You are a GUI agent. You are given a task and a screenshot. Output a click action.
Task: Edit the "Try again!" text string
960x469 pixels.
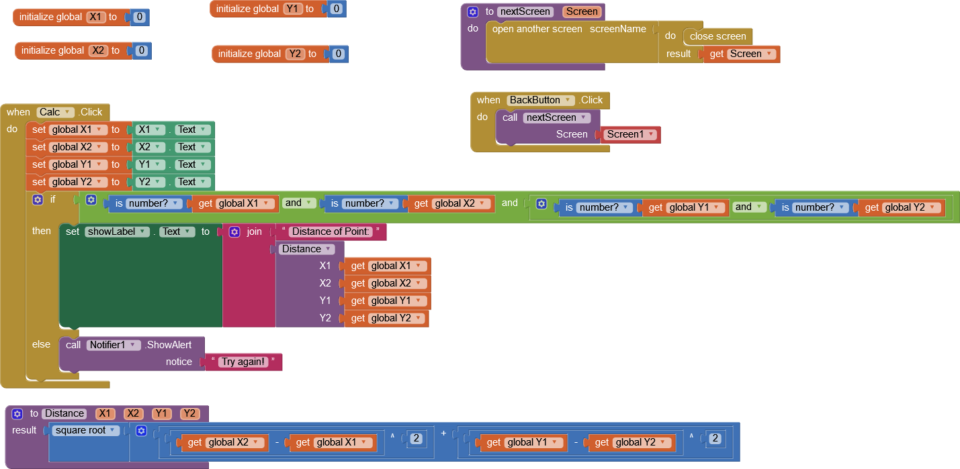pyautogui.click(x=244, y=362)
